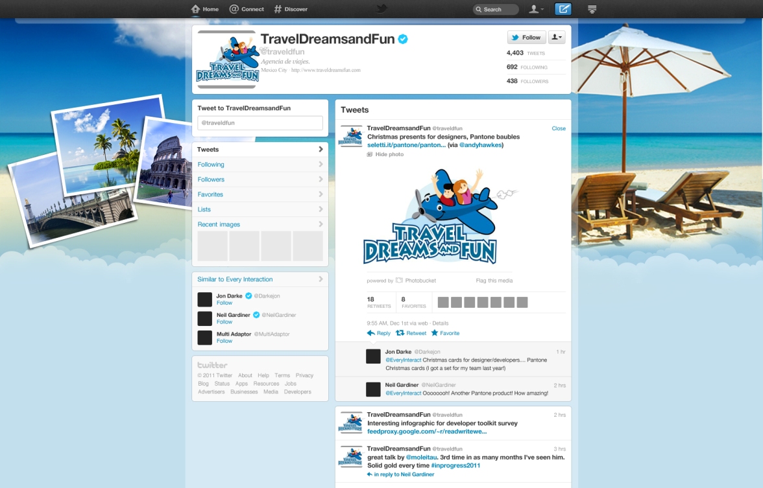Open the Privacy footer link
Viewport: 763px width, 488px height.
coord(304,375)
